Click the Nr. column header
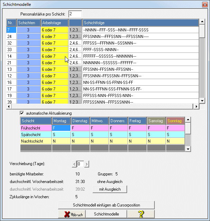This screenshot has height=221, width=210. click(x=11, y=23)
